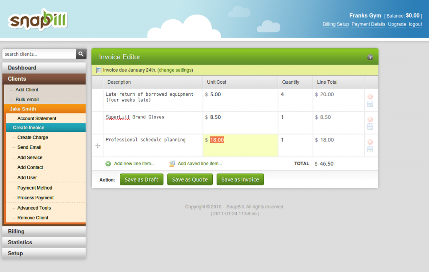429x272 pixels.
Task: Click the 20.00 line total
Action: coord(325,95)
